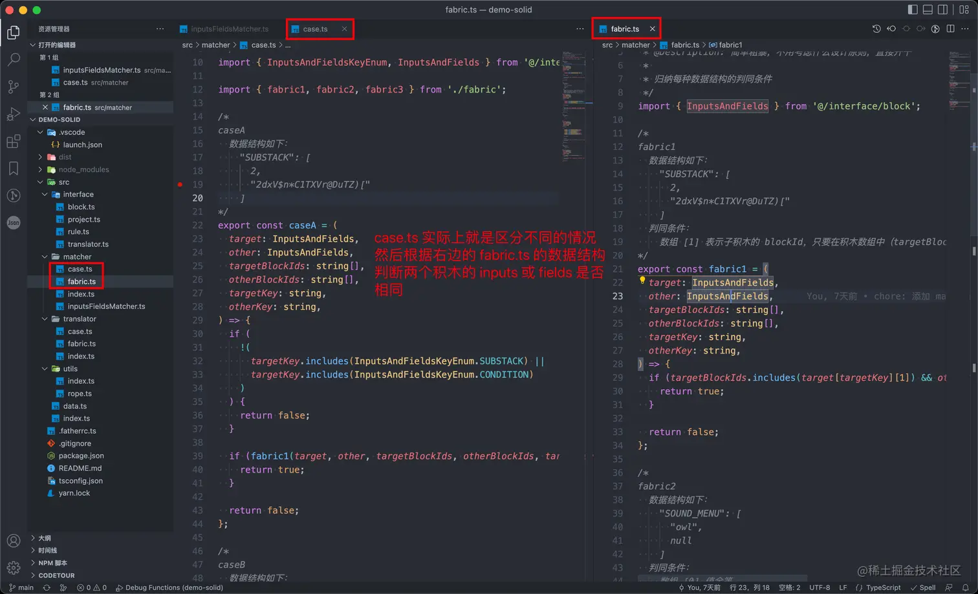
Task: Open Run and Debug view
Action: 13,114
